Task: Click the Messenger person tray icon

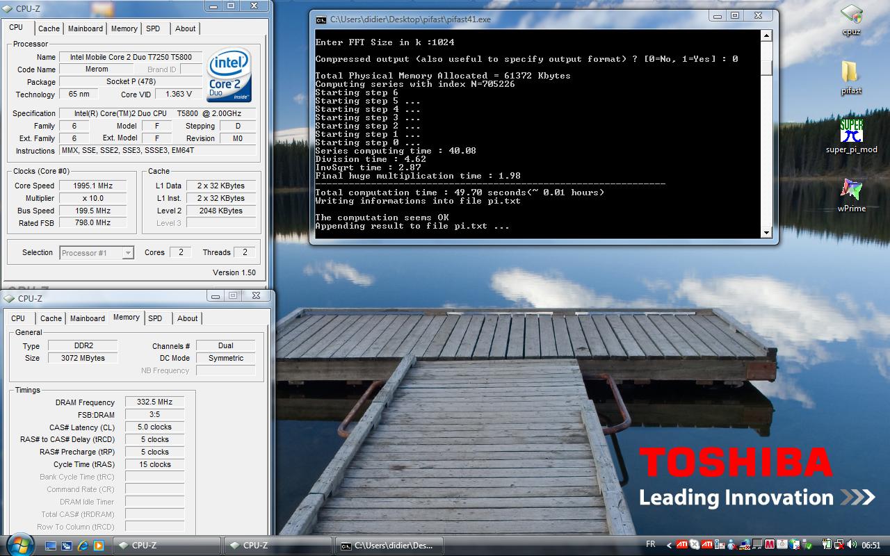Action: pos(732,544)
